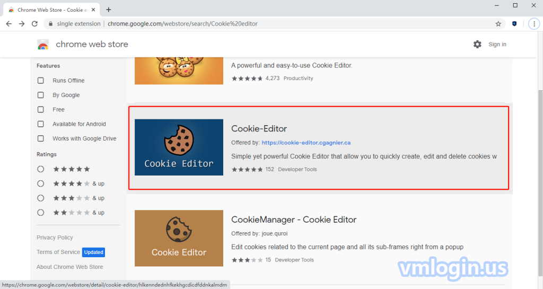Open the web store settings gear
The width and height of the screenshot is (543, 289).
click(x=477, y=45)
